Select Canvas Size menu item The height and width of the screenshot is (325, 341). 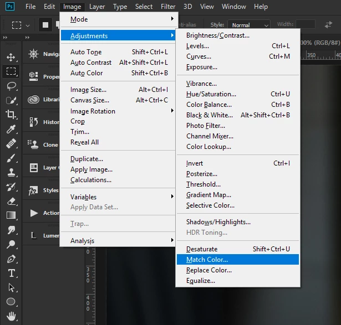click(119, 100)
